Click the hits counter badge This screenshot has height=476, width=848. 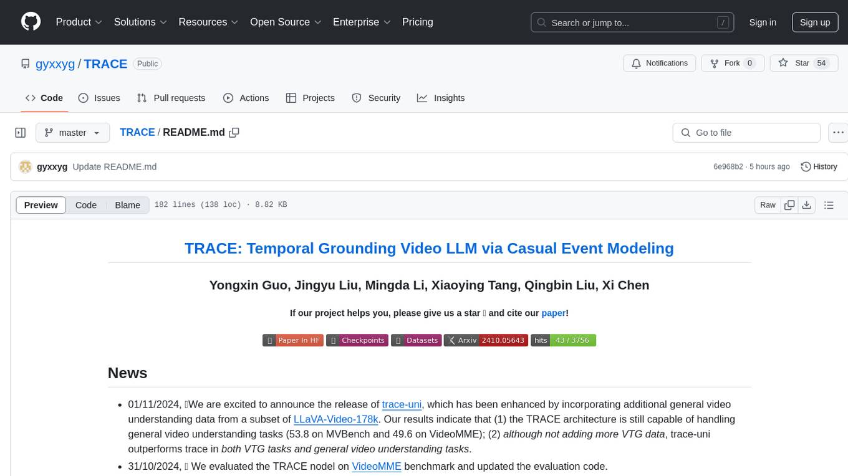[563, 340]
